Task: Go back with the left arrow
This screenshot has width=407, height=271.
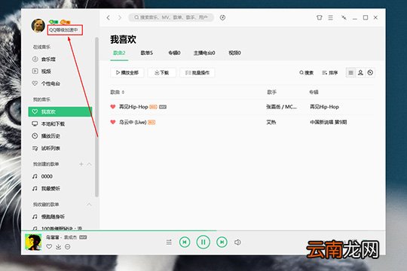Action: (x=109, y=17)
